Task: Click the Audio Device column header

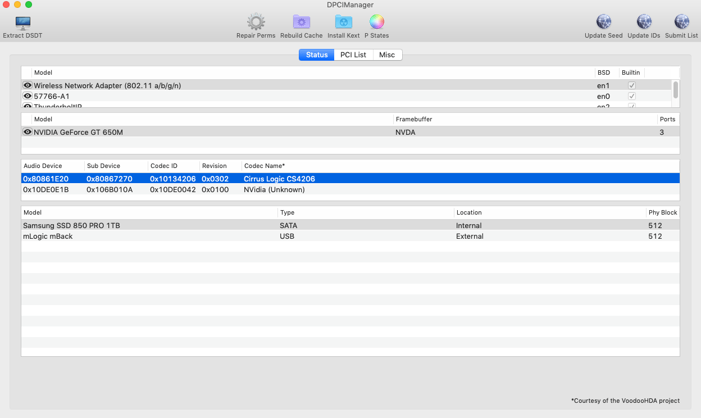Action: point(53,166)
